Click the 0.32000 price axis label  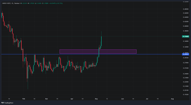(186, 47)
